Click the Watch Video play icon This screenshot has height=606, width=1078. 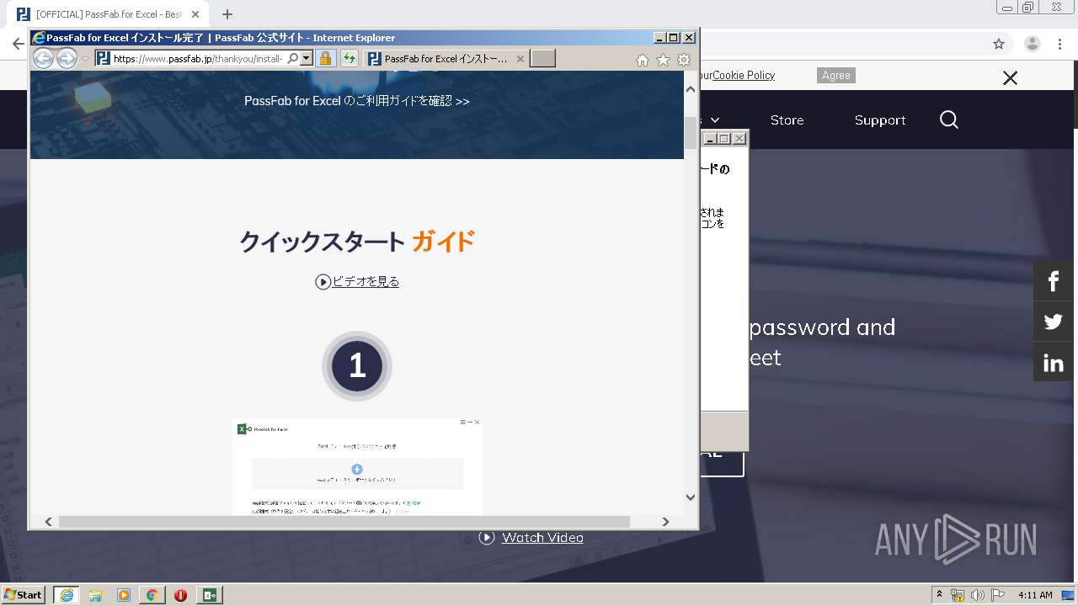[487, 538]
